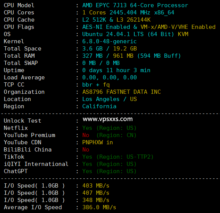Click the Los Angeles / US location value
Viewport: 220px width, 213px height.
110,99
